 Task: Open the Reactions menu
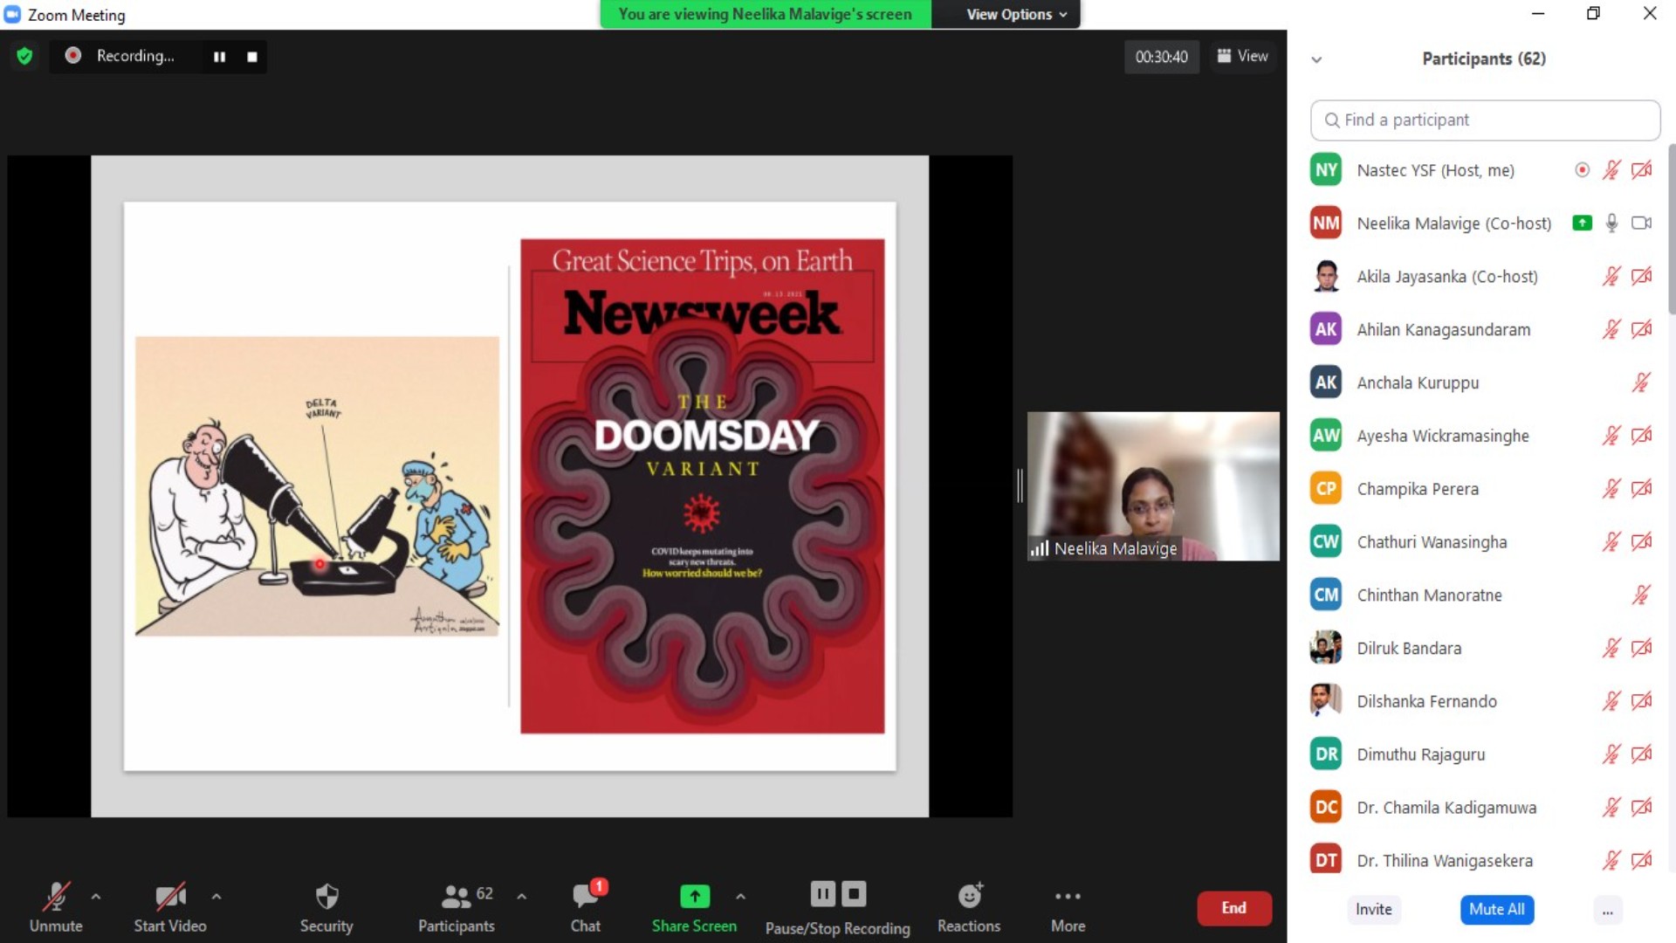point(969,908)
